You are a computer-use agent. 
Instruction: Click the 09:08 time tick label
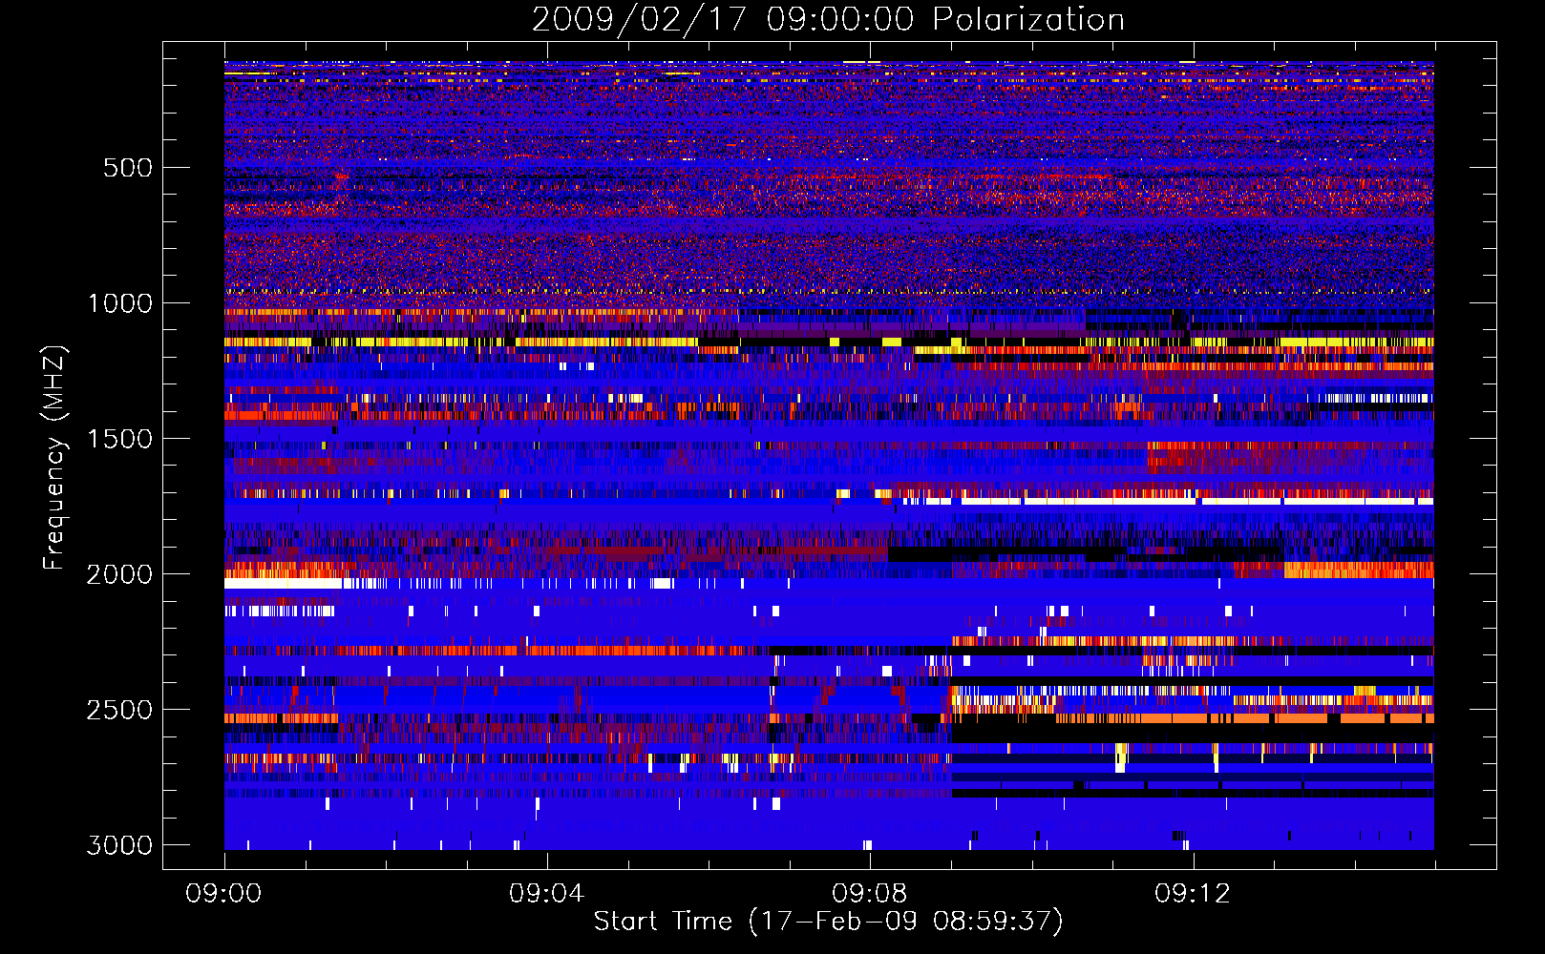tap(869, 894)
